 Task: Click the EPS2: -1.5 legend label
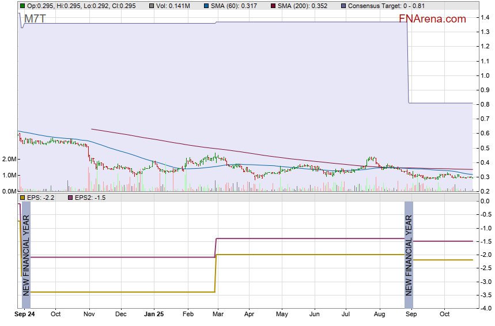(x=90, y=198)
